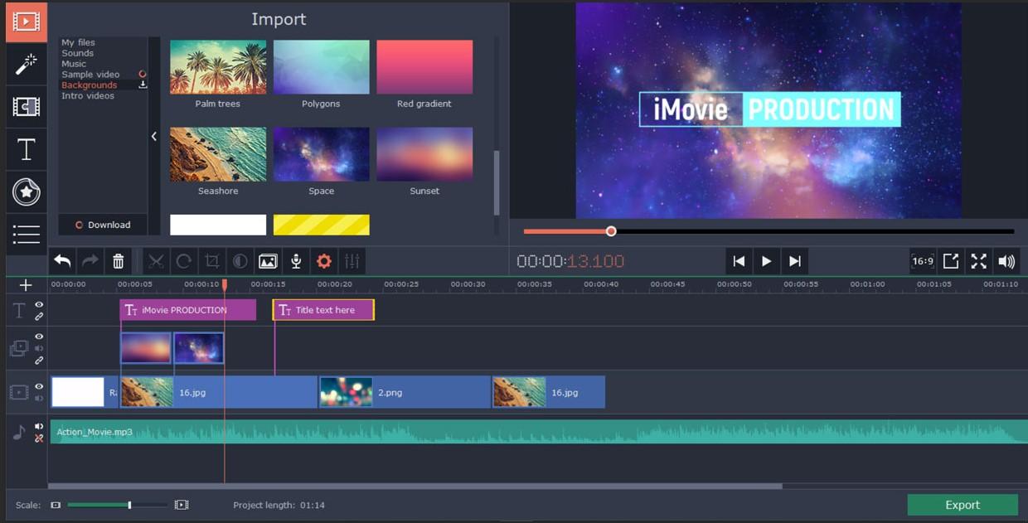
Task: Select the Polygons background thumbnail
Action: pos(321,67)
